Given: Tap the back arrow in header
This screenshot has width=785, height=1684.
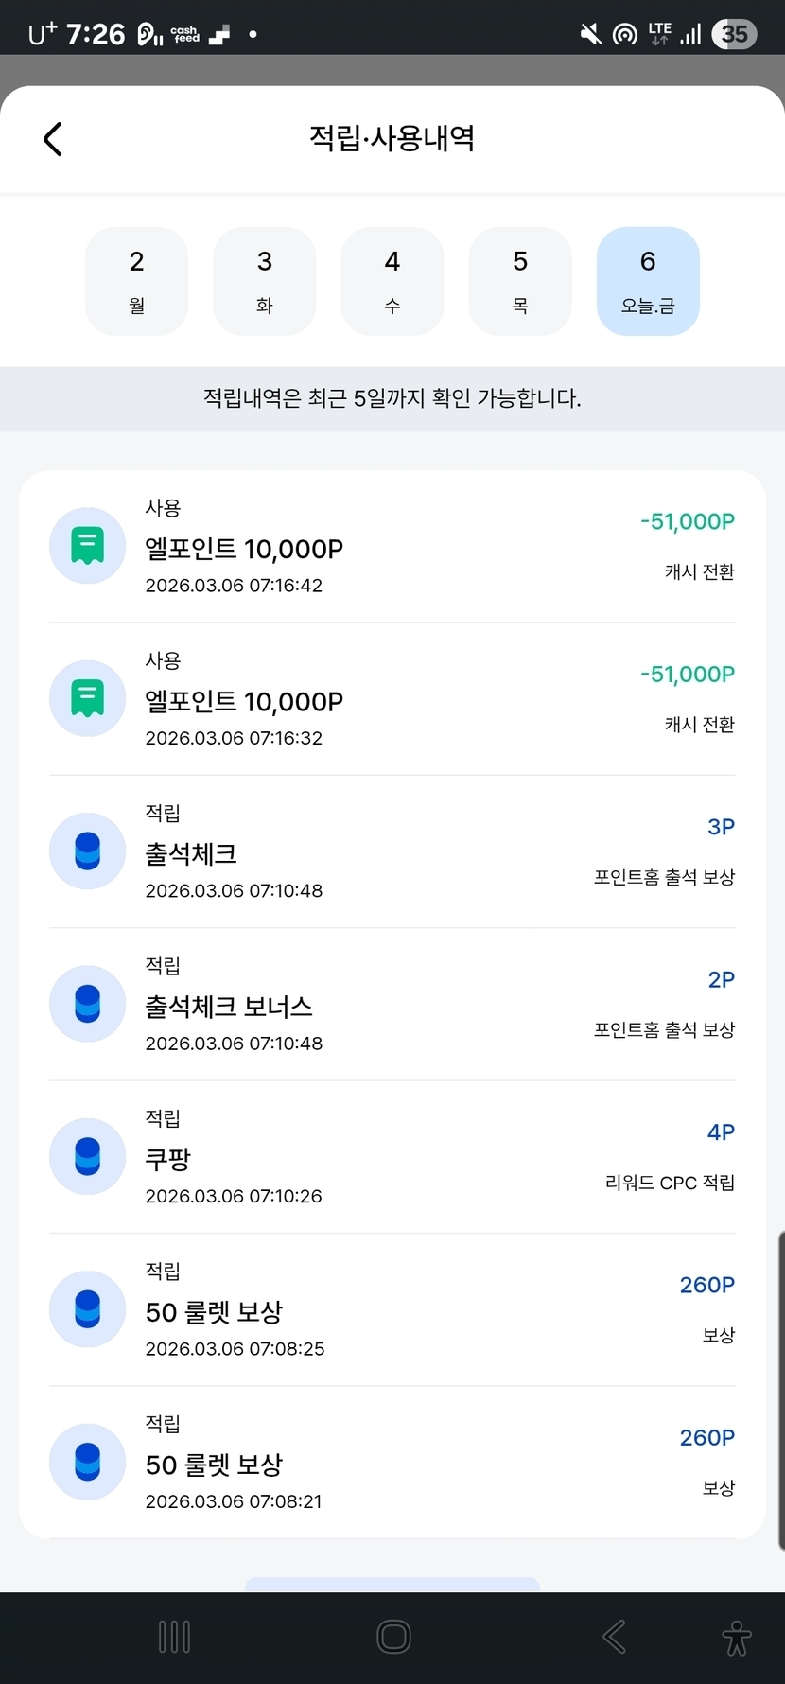Looking at the screenshot, I should click(53, 139).
